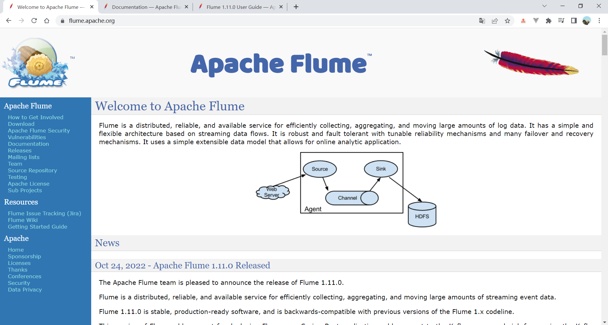Open the Sub Projects link
This screenshot has height=325, width=608.
25,190
